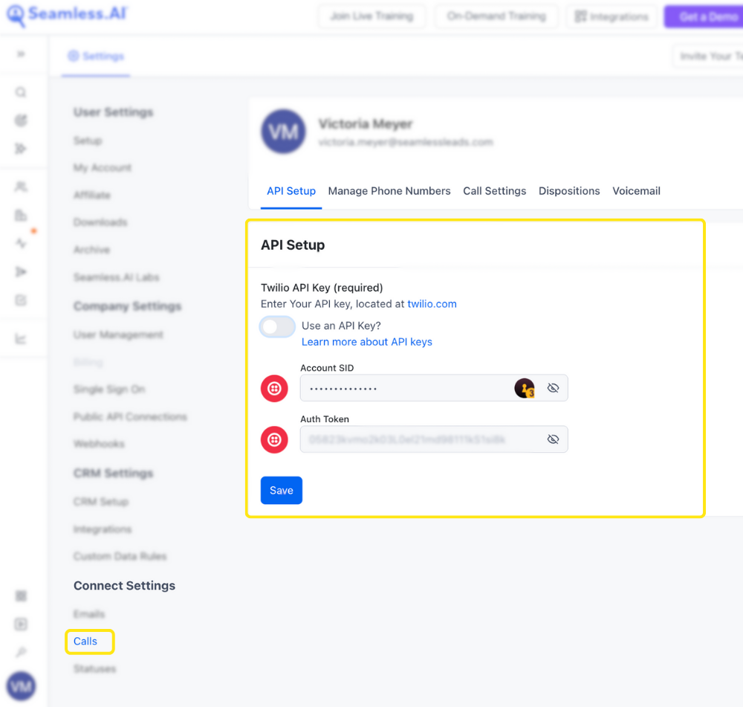Open Single Sign On settings
The height and width of the screenshot is (707, 743).
(109, 390)
